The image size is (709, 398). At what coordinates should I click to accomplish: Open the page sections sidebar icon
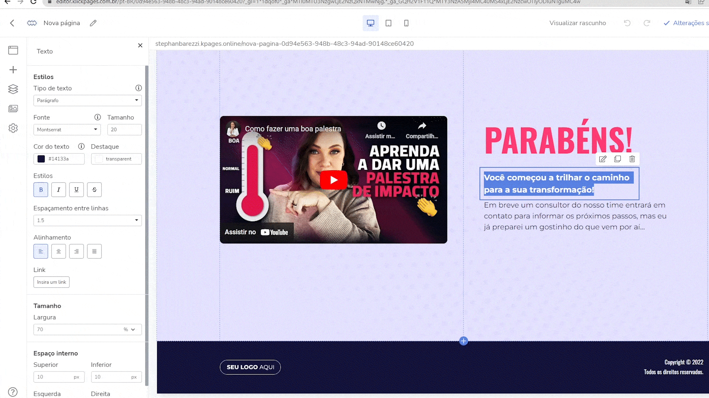click(13, 50)
